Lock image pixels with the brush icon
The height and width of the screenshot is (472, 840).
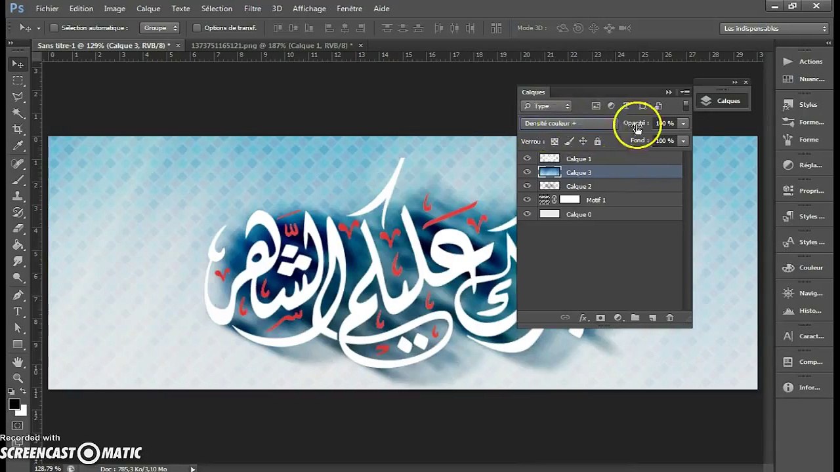[569, 141]
